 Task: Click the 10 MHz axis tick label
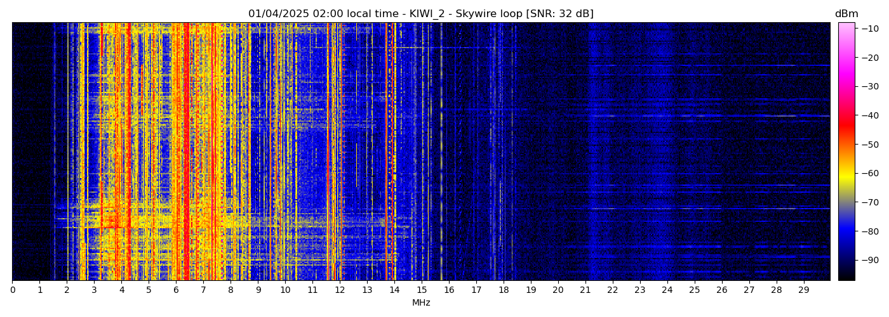pyautogui.click(x=285, y=290)
